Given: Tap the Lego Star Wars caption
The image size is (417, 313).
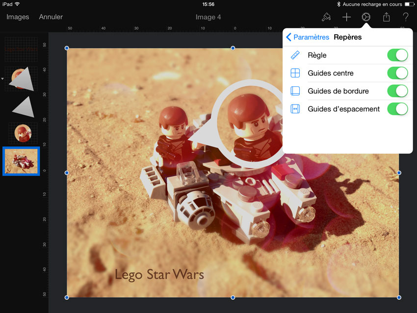Looking at the screenshot, I should coord(159,275).
